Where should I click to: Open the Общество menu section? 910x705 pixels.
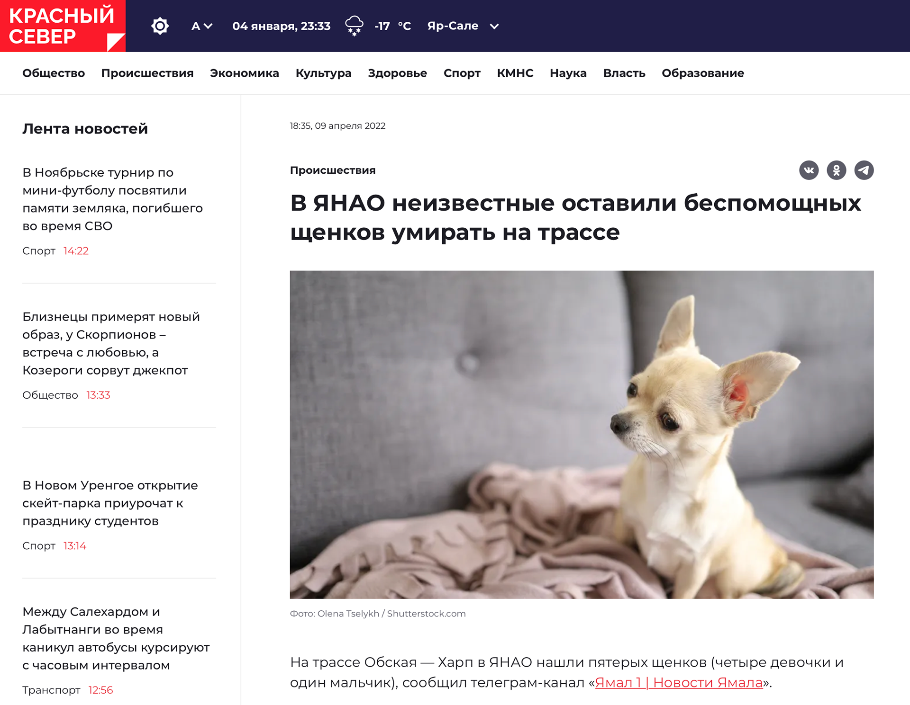pos(54,73)
